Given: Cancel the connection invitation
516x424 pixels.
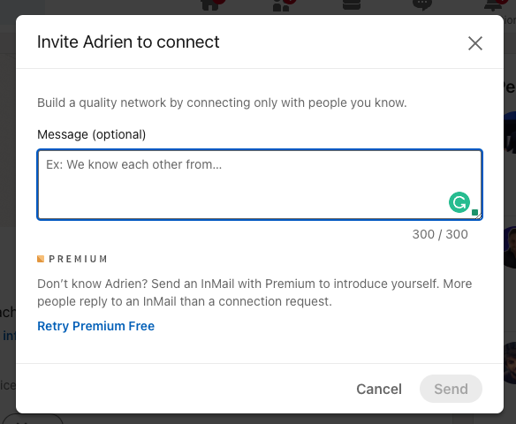Looking at the screenshot, I should point(379,389).
